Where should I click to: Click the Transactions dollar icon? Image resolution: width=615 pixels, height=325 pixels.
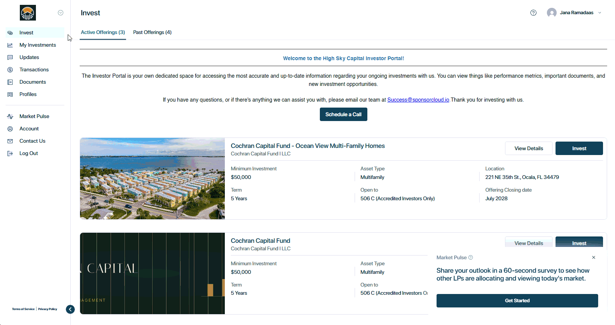tap(10, 70)
